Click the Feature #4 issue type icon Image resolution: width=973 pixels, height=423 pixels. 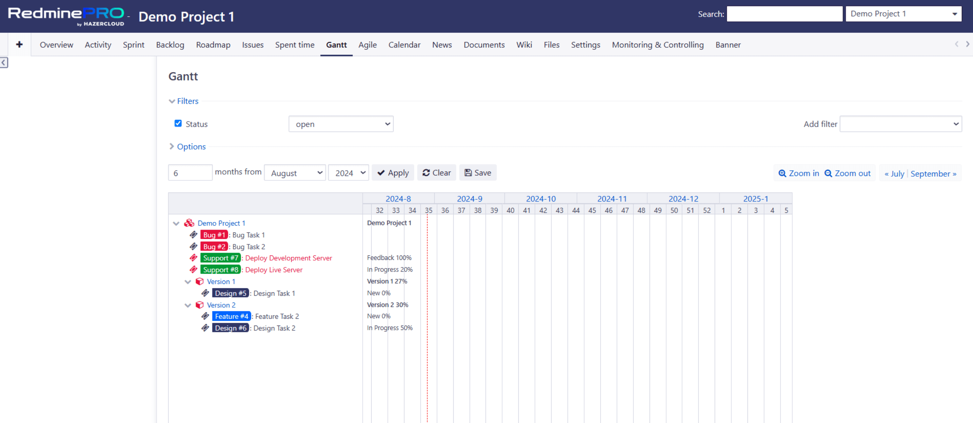coord(205,316)
